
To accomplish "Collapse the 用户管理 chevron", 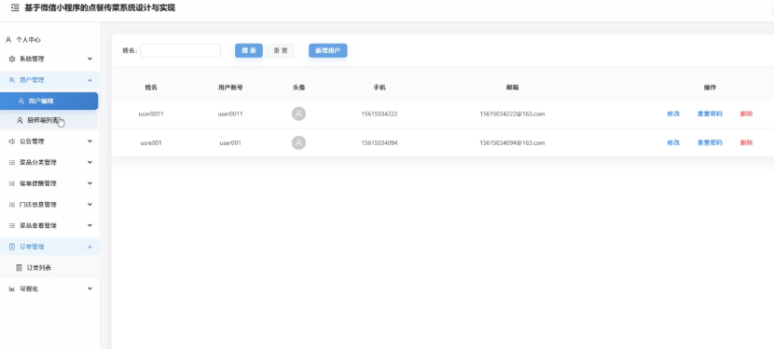I will 90,80.
